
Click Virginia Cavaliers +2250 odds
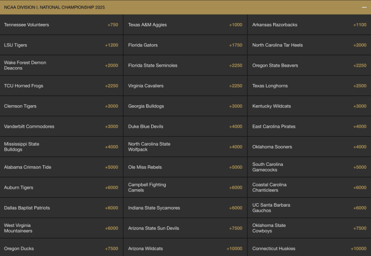point(185,86)
